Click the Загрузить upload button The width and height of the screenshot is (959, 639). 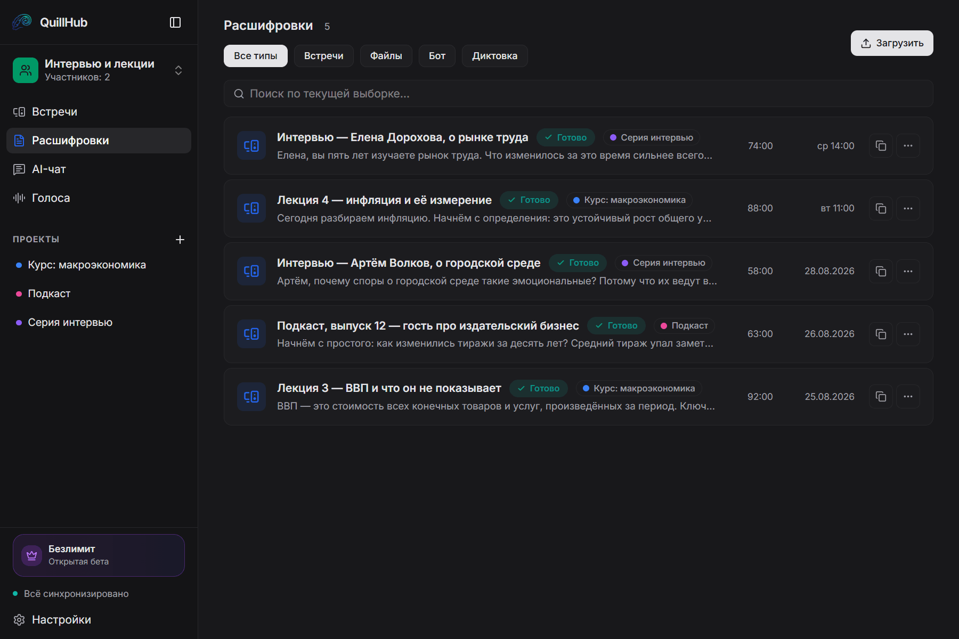click(x=892, y=43)
